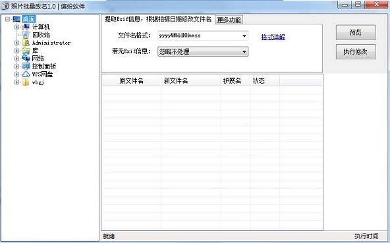
Task: Expand the wbgj tree node
Action: coord(16,82)
